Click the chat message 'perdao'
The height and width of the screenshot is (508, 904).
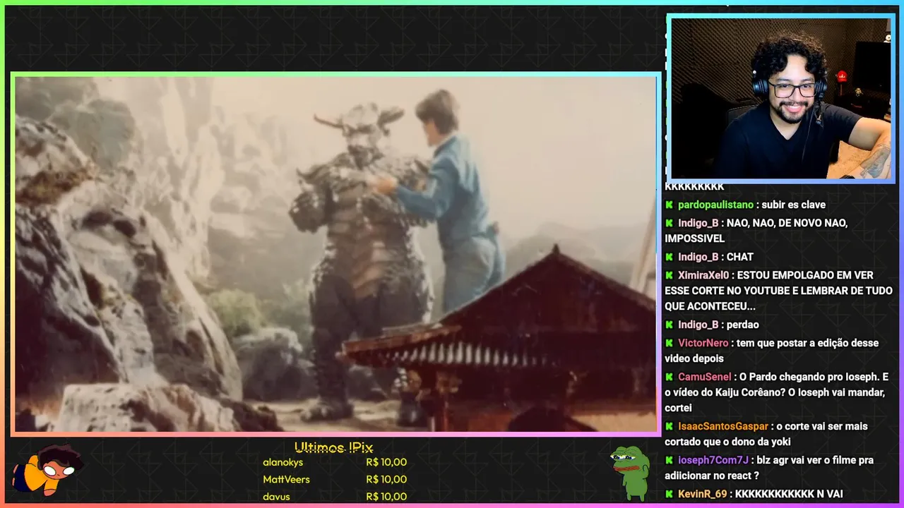(x=743, y=325)
